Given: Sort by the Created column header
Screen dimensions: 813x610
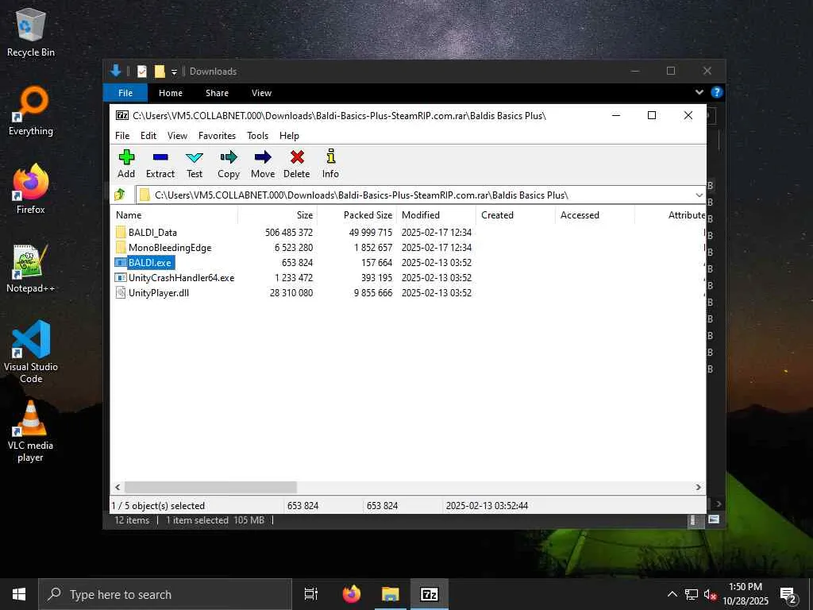Looking at the screenshot, I should [x=516, y=214].
